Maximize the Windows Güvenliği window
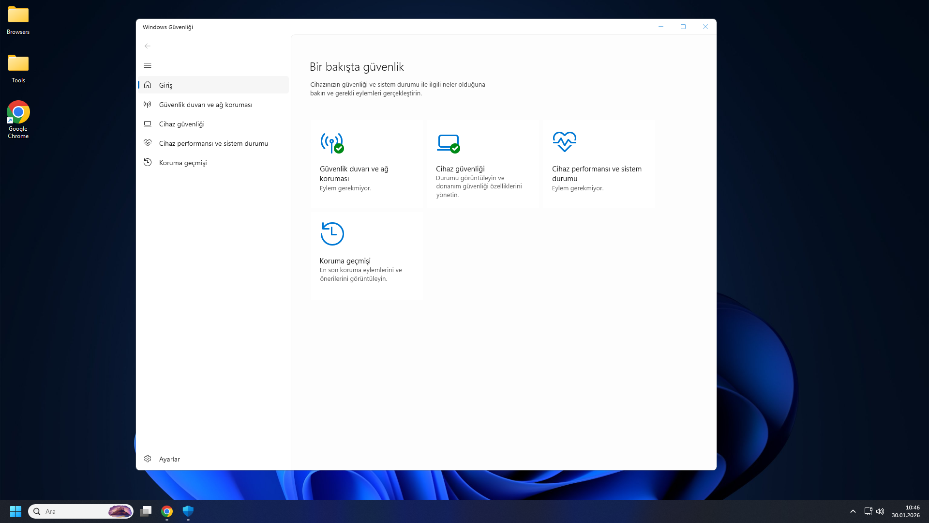Image resolution: width=929 pixels, height=523 pixels. click(683, 27)
